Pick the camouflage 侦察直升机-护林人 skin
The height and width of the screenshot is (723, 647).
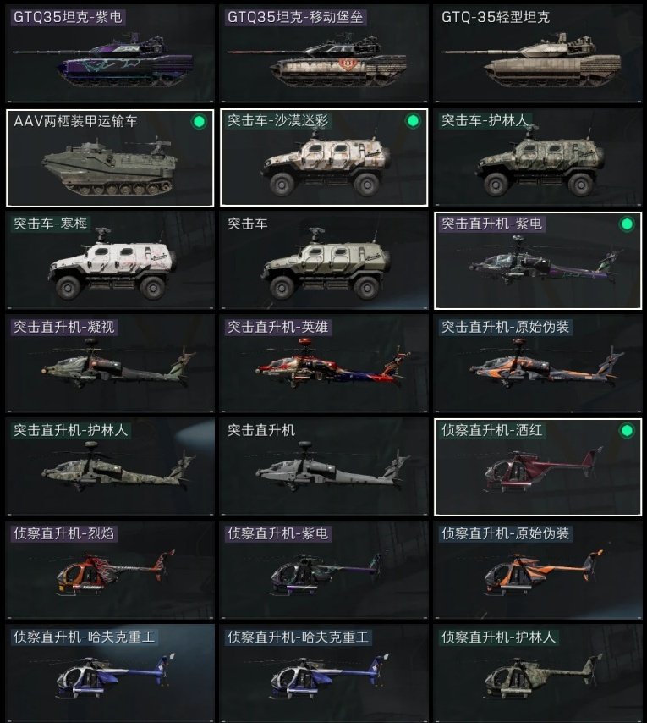tap(538, 674)
